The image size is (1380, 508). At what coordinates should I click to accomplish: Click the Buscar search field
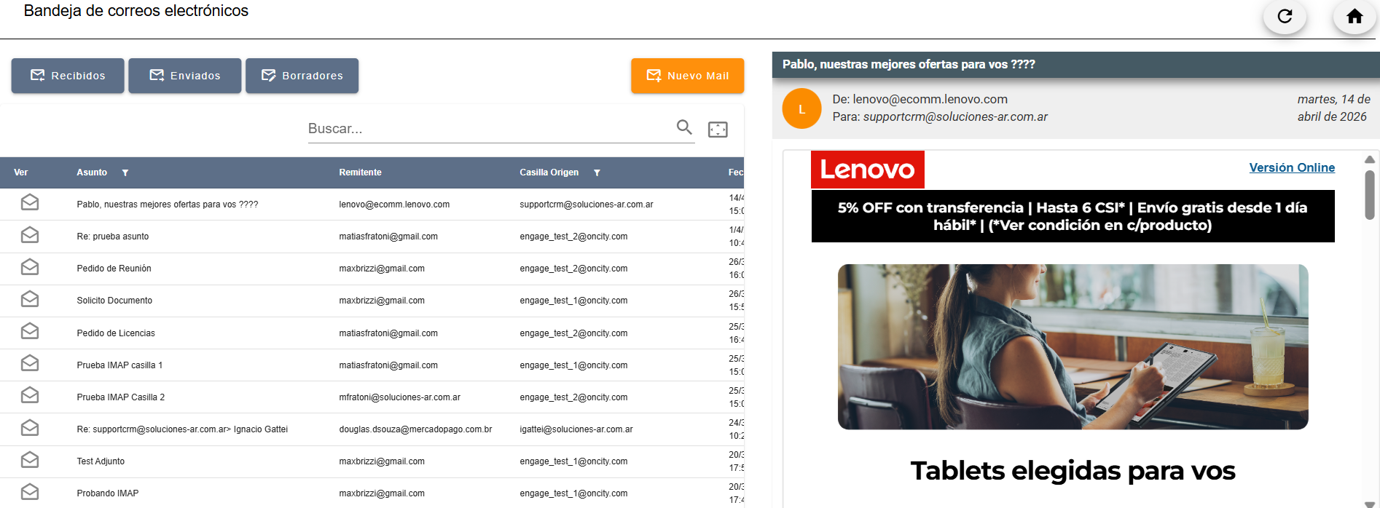[x=490, y=129]
